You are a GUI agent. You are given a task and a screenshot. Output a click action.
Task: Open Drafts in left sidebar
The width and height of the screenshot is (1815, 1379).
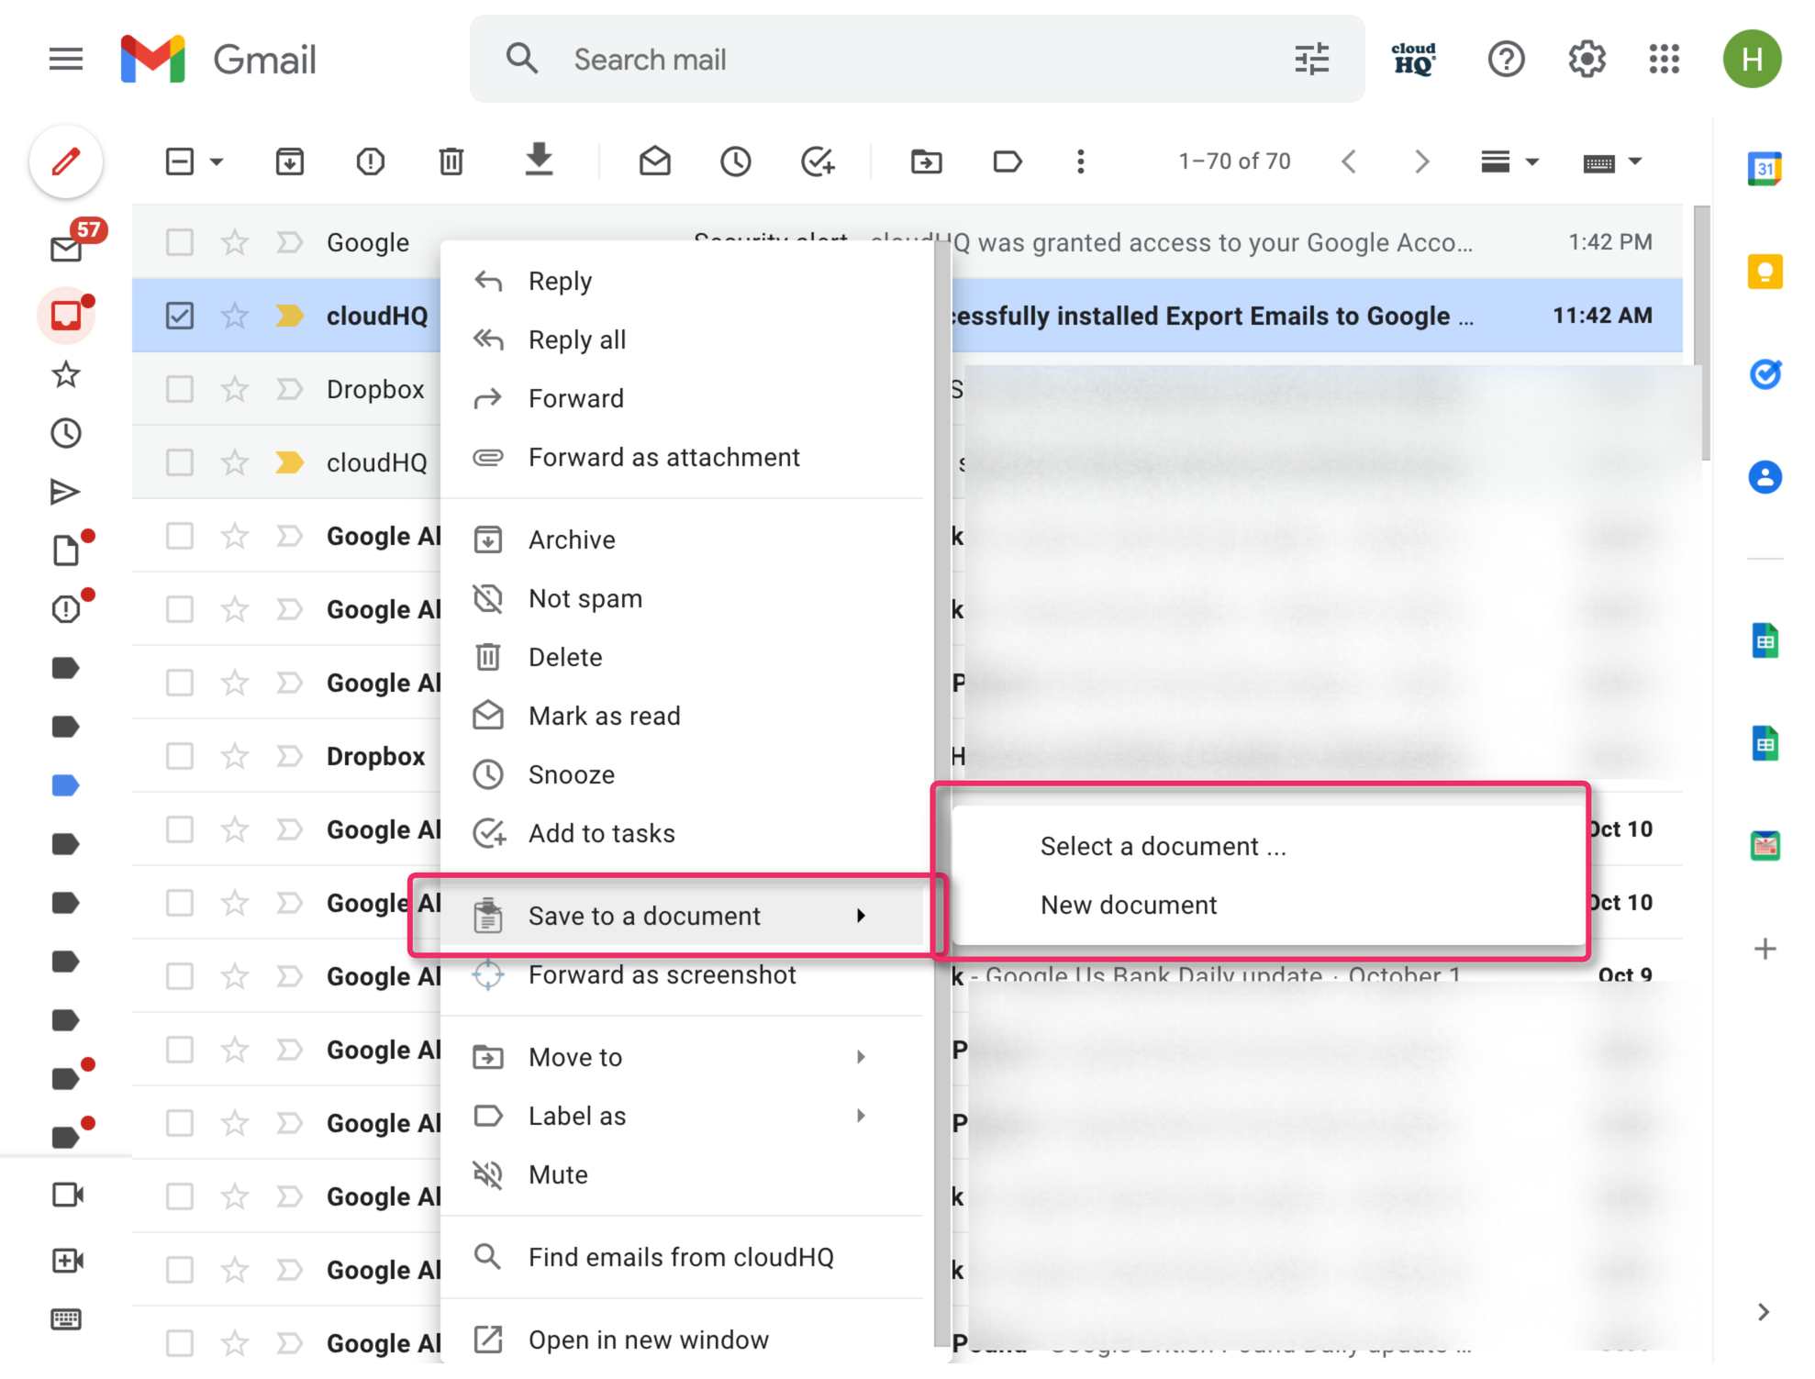[x=65, y=550]
